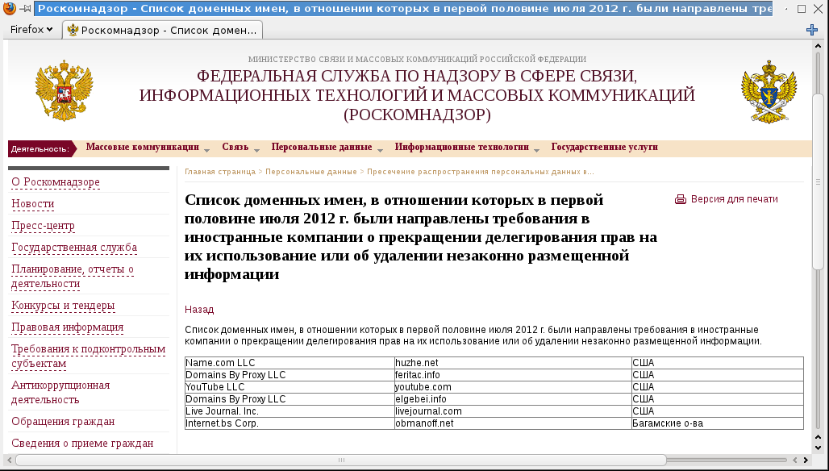Viewport: 829px width, 471px height.
Task: Click the obmanoff.net table cell
Action: click(513, 423)
